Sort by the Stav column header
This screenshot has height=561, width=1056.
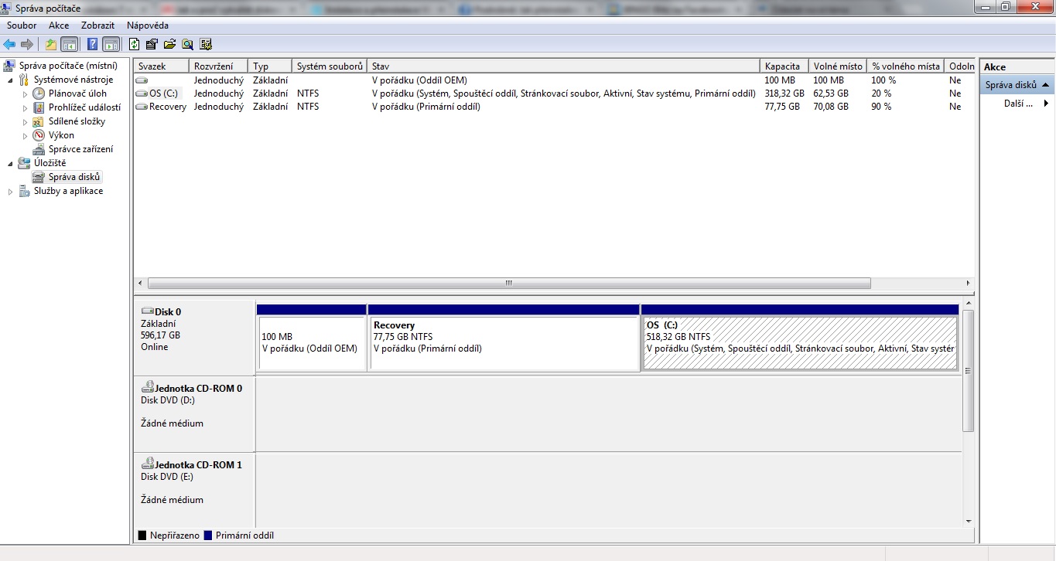click(x=564, y=66)
